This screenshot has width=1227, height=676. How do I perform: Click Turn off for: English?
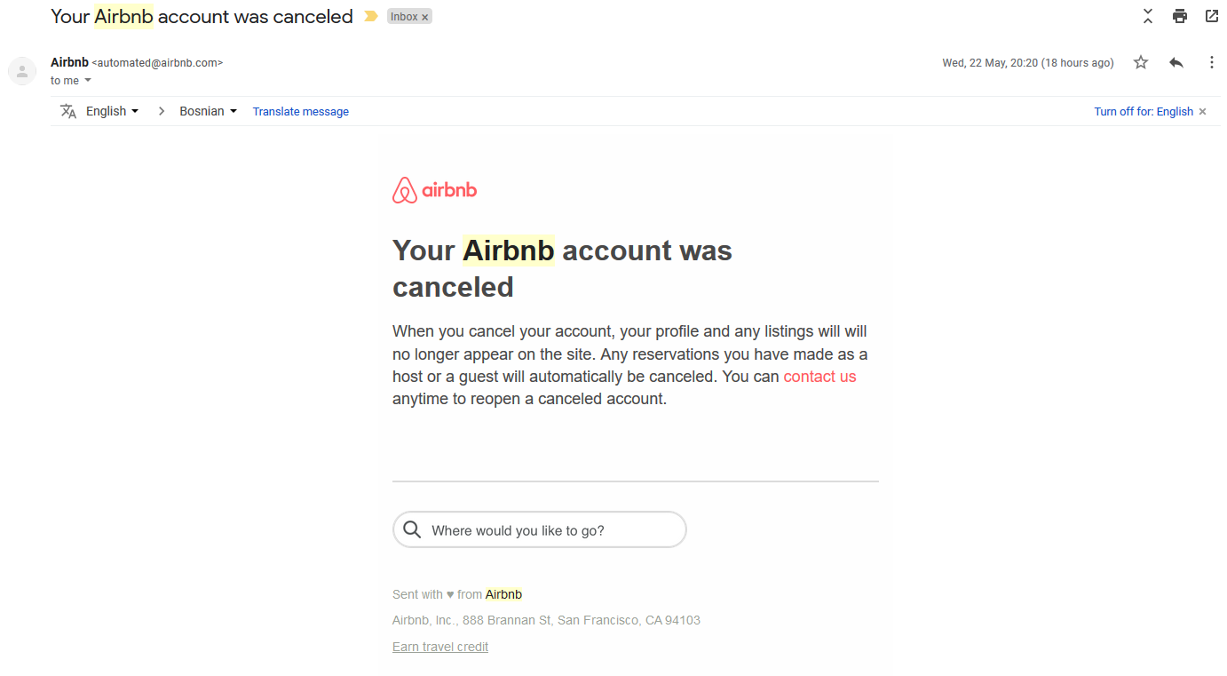[x=1144, y=112]
